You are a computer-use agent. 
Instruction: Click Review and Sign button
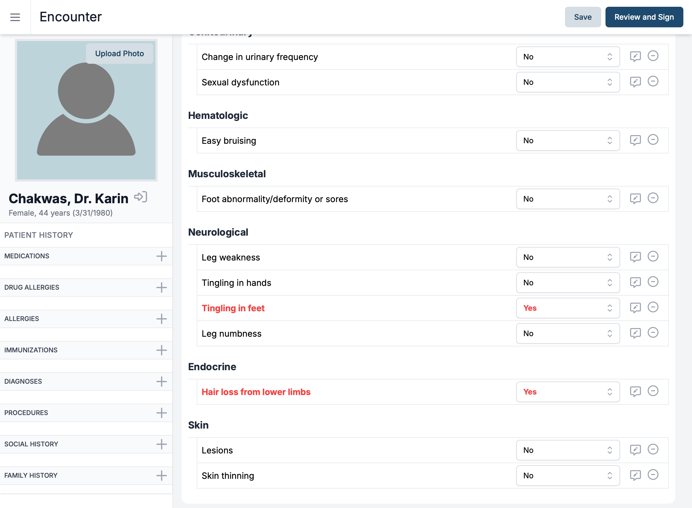point(644,17)
